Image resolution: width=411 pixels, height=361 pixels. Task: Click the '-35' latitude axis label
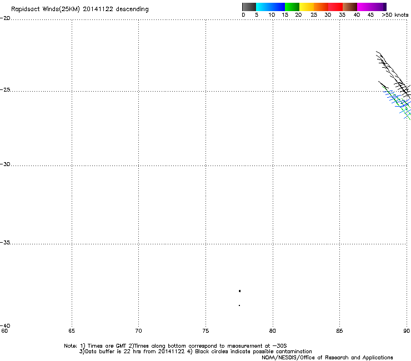click(x=5, y=243)
